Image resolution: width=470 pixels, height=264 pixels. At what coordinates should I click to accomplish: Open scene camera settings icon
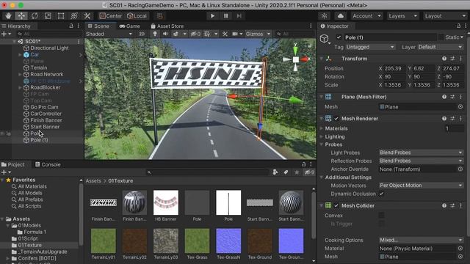[x=235, y=34]
